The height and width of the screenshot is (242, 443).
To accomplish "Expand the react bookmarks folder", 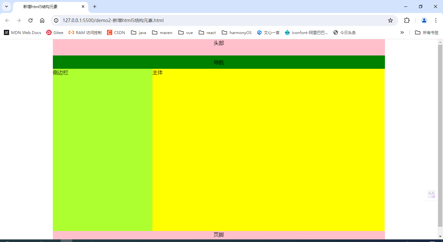I will point(207,32).
